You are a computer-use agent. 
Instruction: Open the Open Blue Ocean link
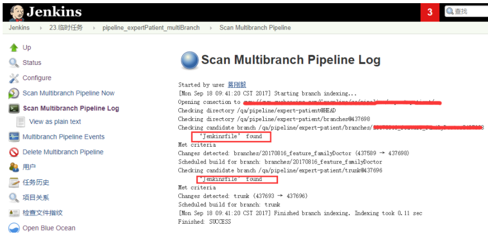pos(49,228)
